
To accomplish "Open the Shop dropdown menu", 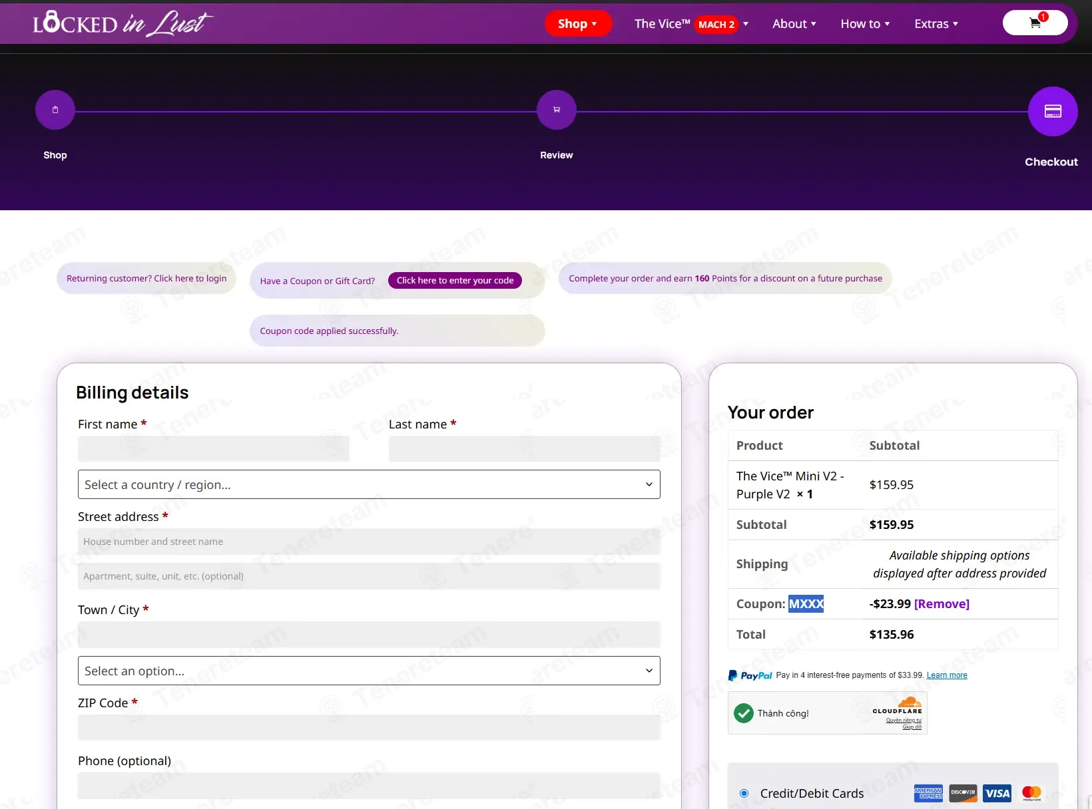I will click(x=578, y=24).
